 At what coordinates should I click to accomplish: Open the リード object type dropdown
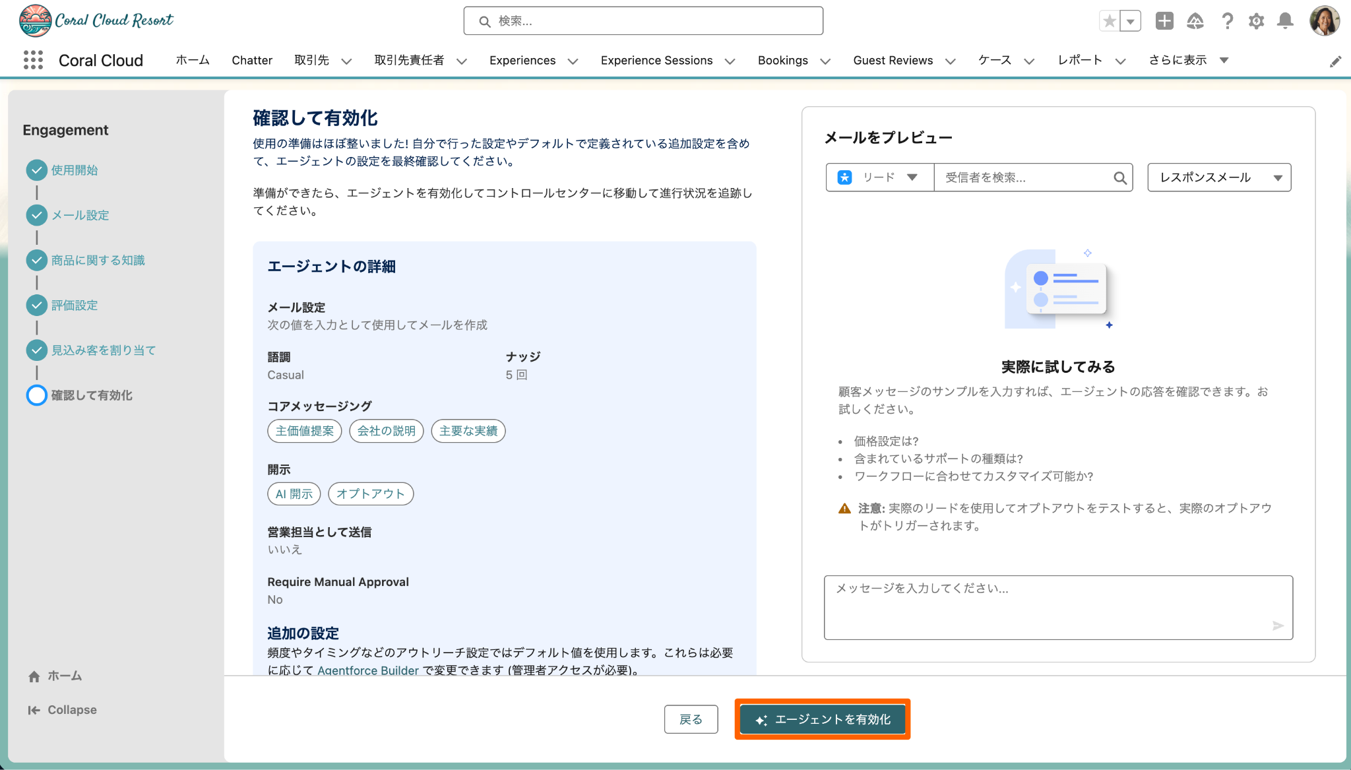(879, 177)
